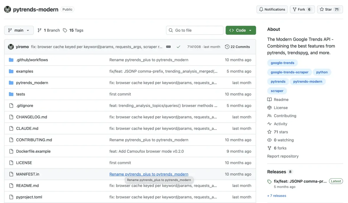
Task: Open the LICENSE file
Action: 24,163
